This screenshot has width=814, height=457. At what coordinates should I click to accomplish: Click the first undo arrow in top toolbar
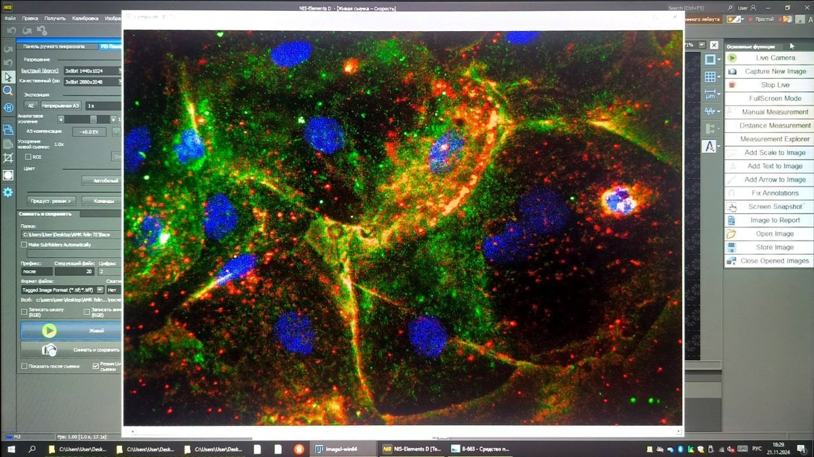[x=12, y=30]
